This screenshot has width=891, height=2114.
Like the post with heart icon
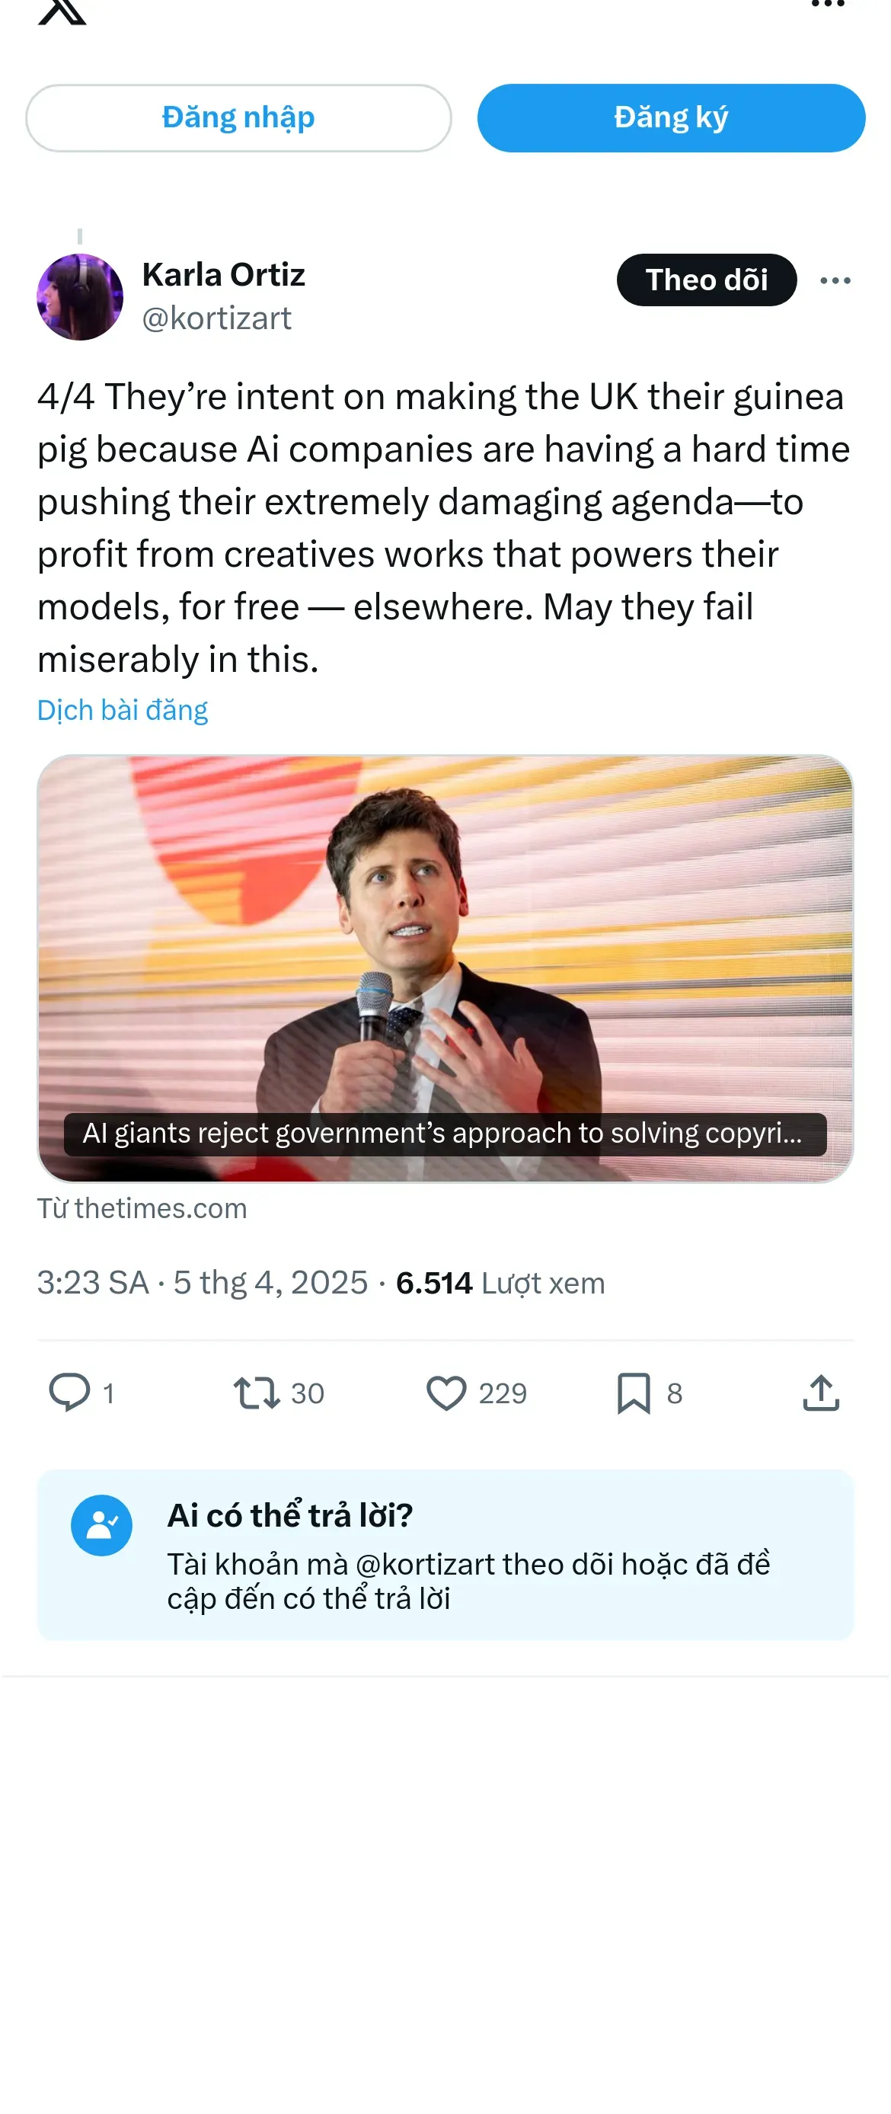click(x=446, y=1392)
